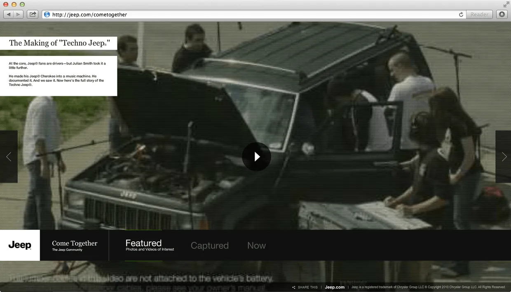Click the Safari forward button
This screenshot has width=511, height=292.
tap(19, 14)
